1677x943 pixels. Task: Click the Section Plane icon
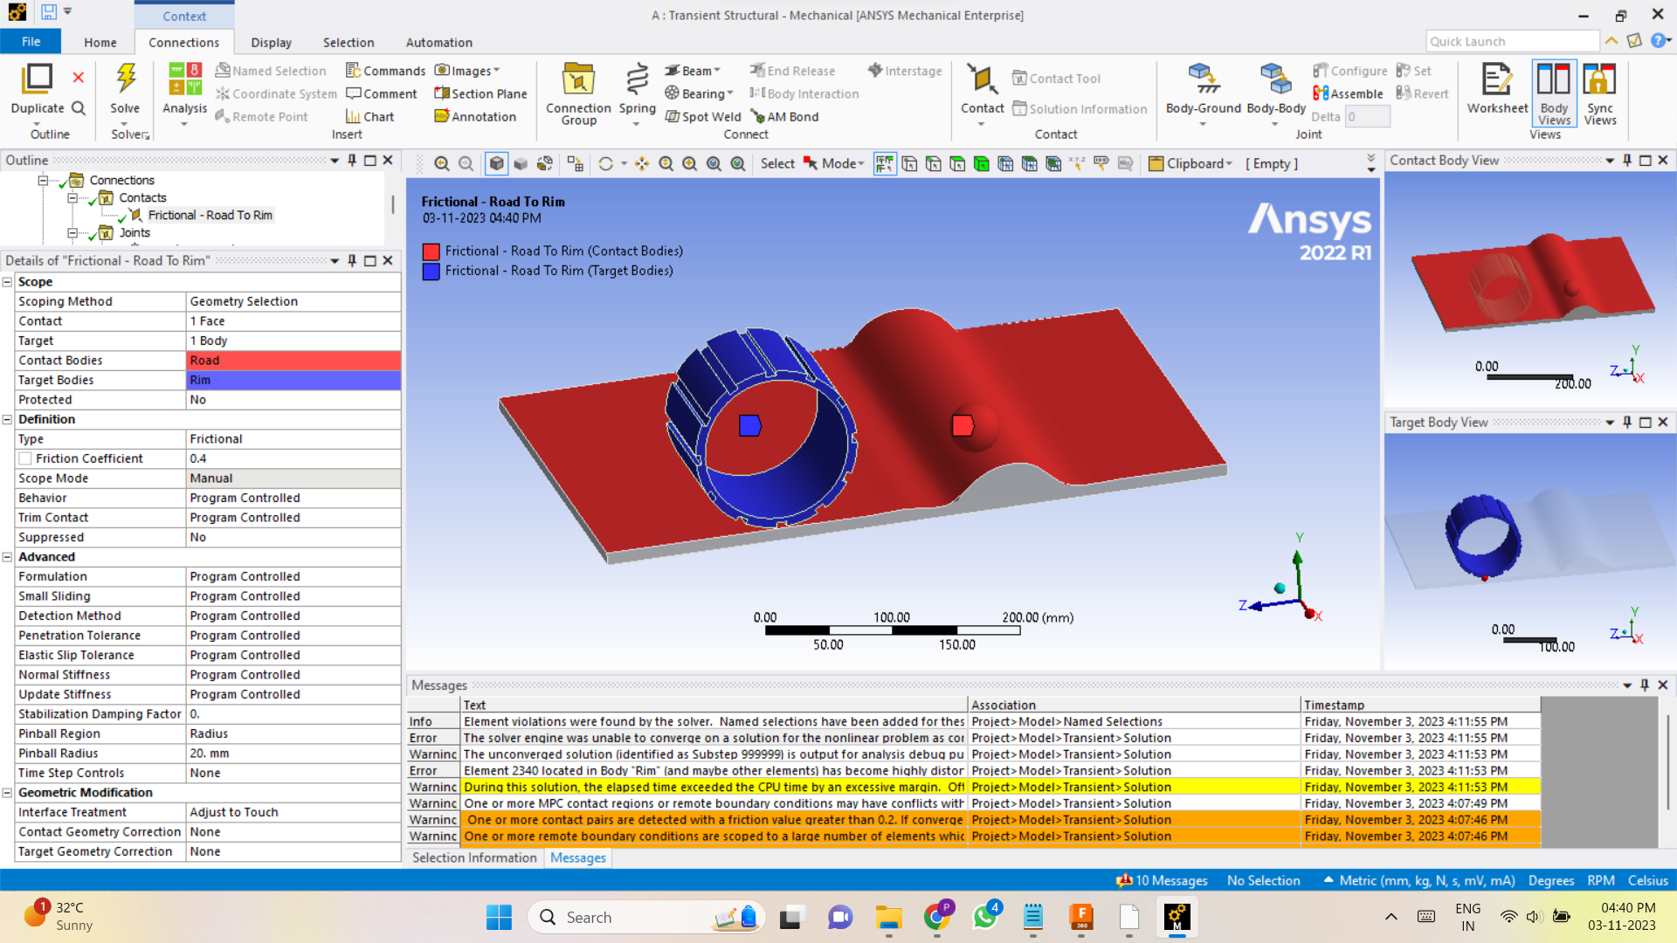(x=442, y=93)
